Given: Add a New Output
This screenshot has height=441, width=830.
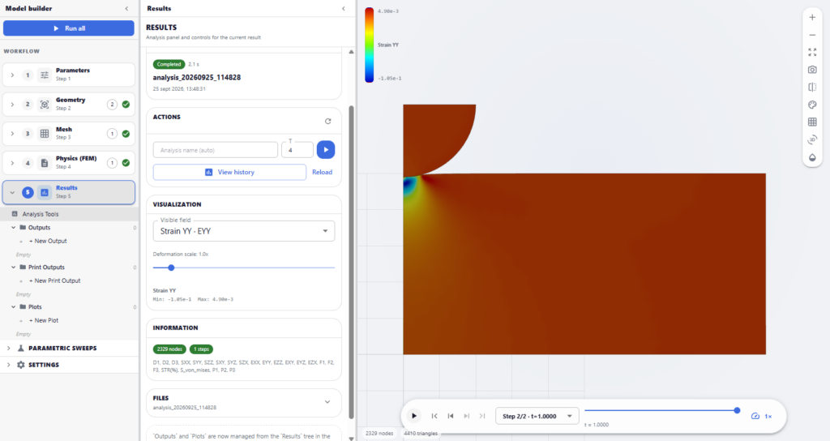Looking at the screenshot, I should (48, 241).
